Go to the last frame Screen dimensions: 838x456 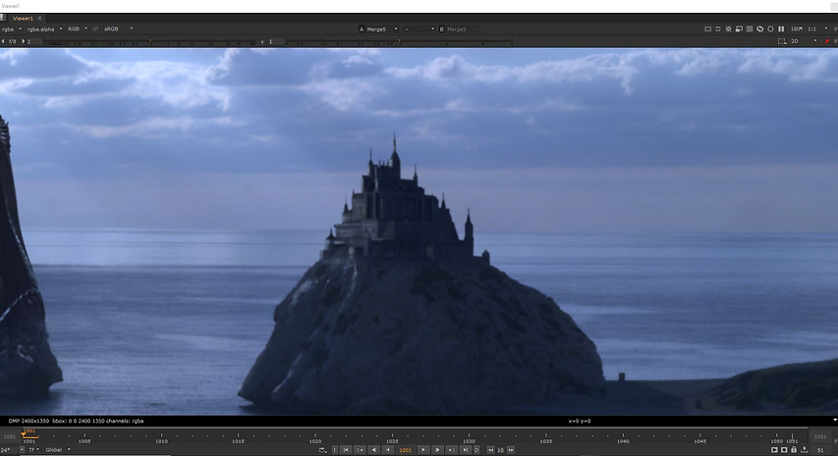466,450
